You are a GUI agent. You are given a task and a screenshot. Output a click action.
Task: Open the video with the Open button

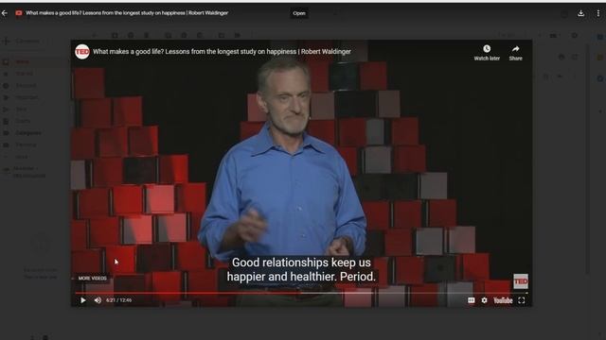pyautogui.click(x=299, y=13)
